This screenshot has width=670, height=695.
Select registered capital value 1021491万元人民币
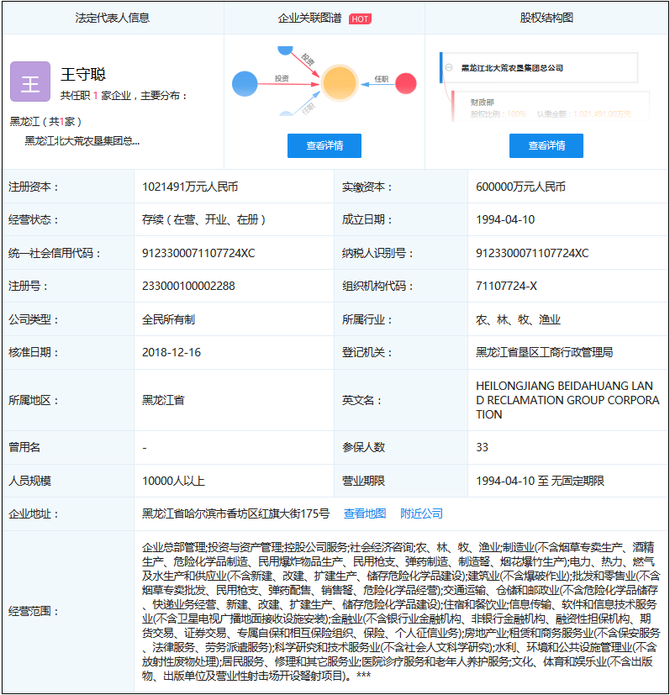click(190, 187)
